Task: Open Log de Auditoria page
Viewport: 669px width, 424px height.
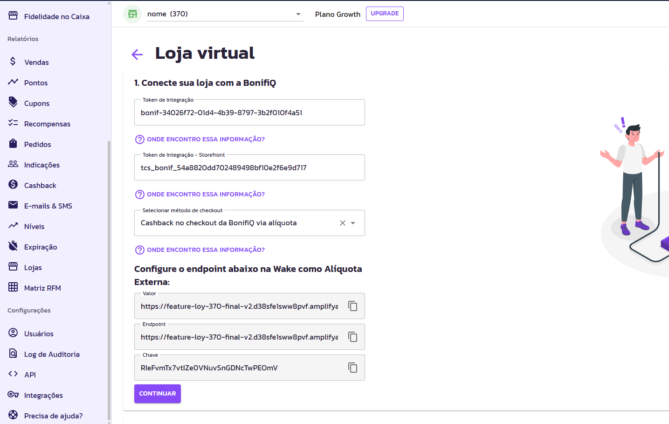Action: coord(52,354)
